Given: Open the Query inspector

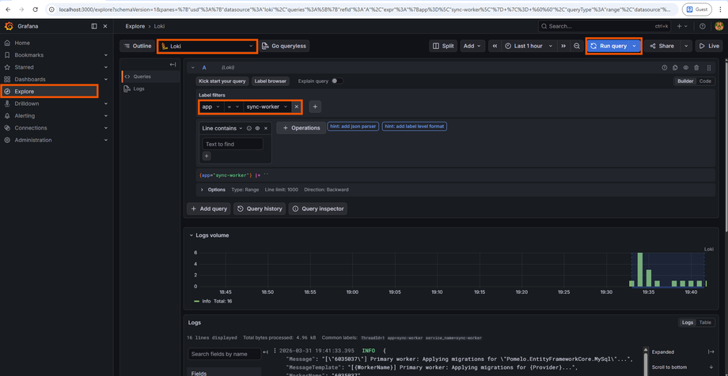Looking at the screenshot, I should [x=317, y=209].
